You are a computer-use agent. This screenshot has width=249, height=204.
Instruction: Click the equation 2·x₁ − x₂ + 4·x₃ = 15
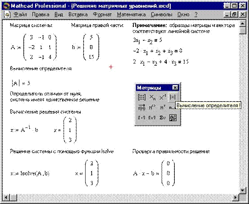click(161, 62)
